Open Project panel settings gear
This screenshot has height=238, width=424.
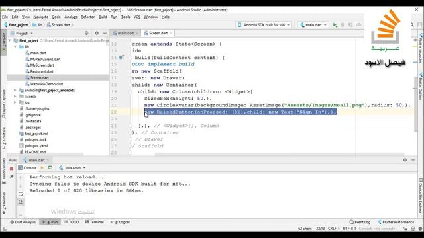(97, 33)
